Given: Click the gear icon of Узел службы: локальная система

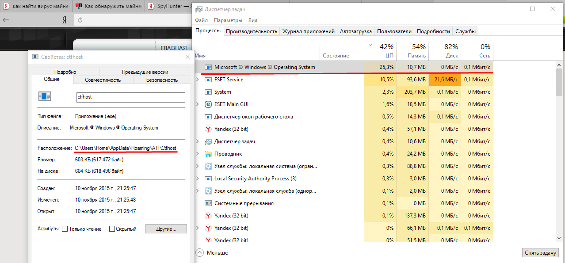Looking at the screenshot, I should 208,166.
